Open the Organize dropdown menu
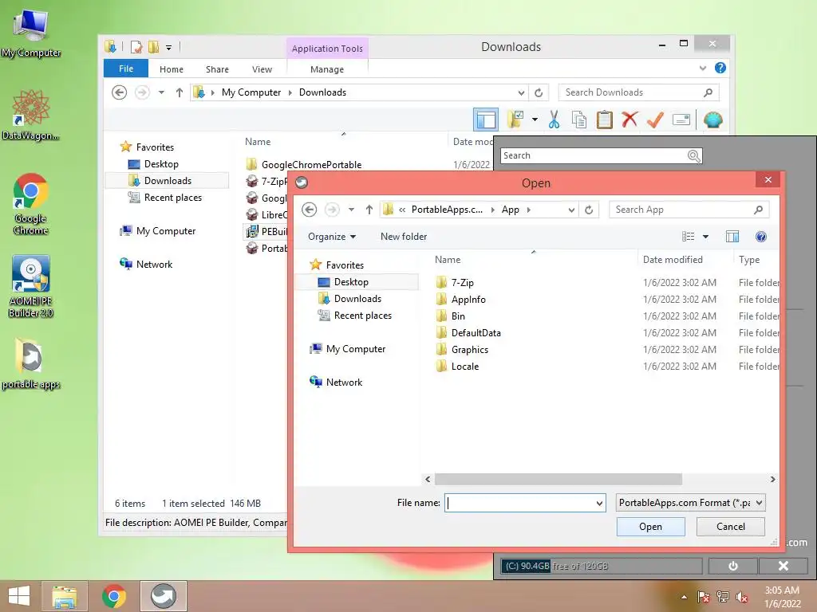Screen dimensions: 817x612 [x=332, y=236]
